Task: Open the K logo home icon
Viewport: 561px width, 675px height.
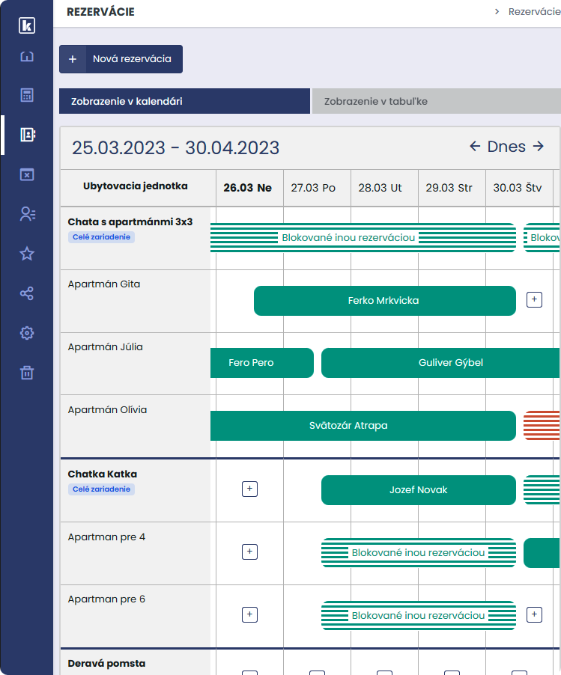Action: pyautogui.click(x=27, y=25)
